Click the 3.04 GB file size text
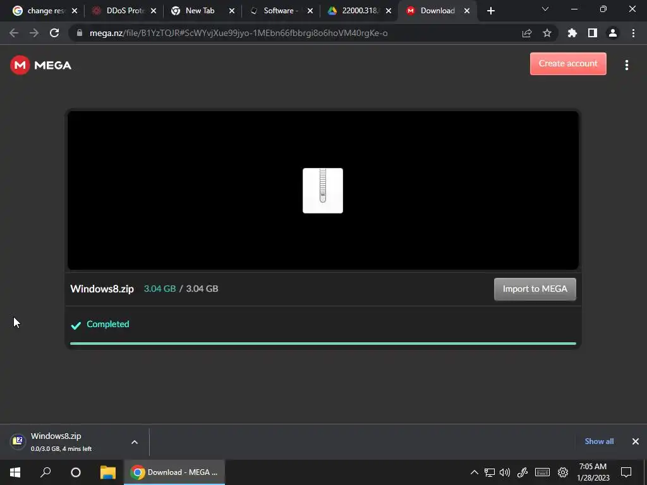The height and width of the screenshot is (485, 647). [x=202, y=289]
